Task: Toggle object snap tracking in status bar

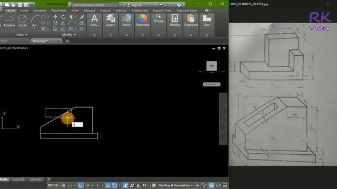Action: [108, 185]
